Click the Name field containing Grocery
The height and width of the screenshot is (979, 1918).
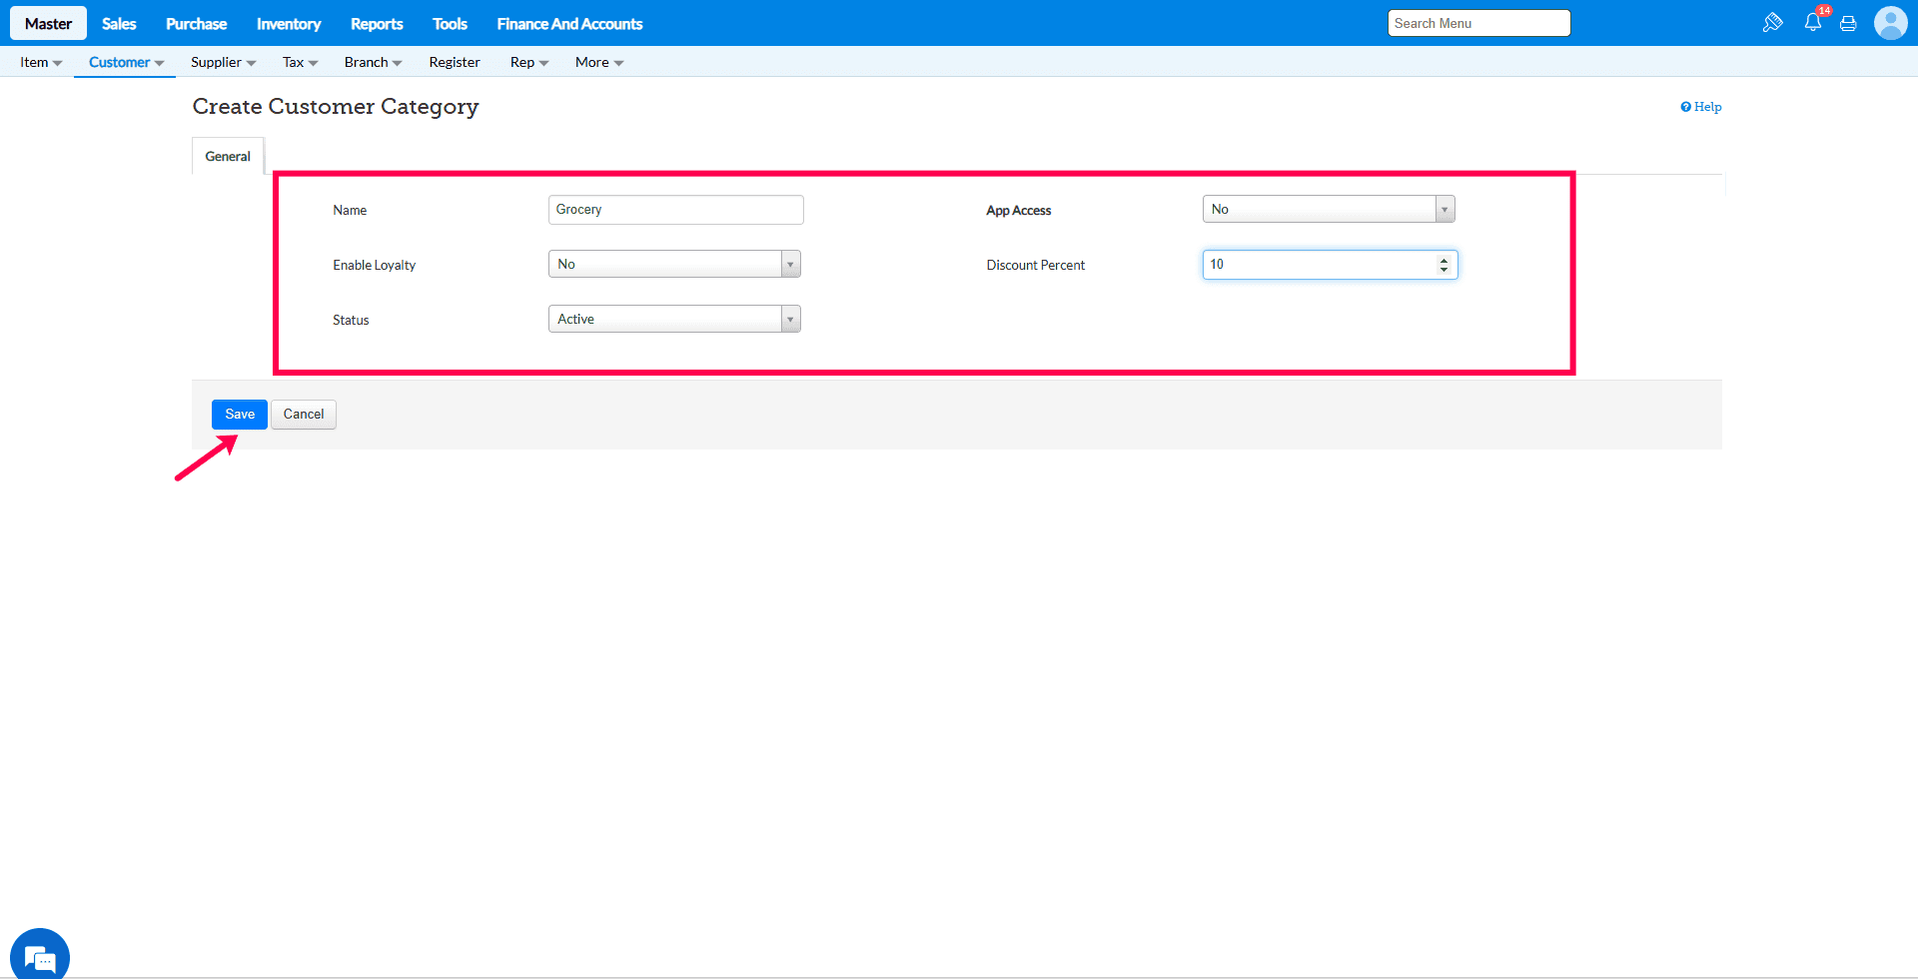[x=676, y=210]
